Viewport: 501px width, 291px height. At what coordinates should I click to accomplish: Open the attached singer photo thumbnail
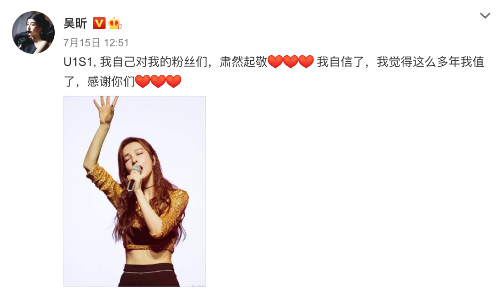click(x=135, y=191)
